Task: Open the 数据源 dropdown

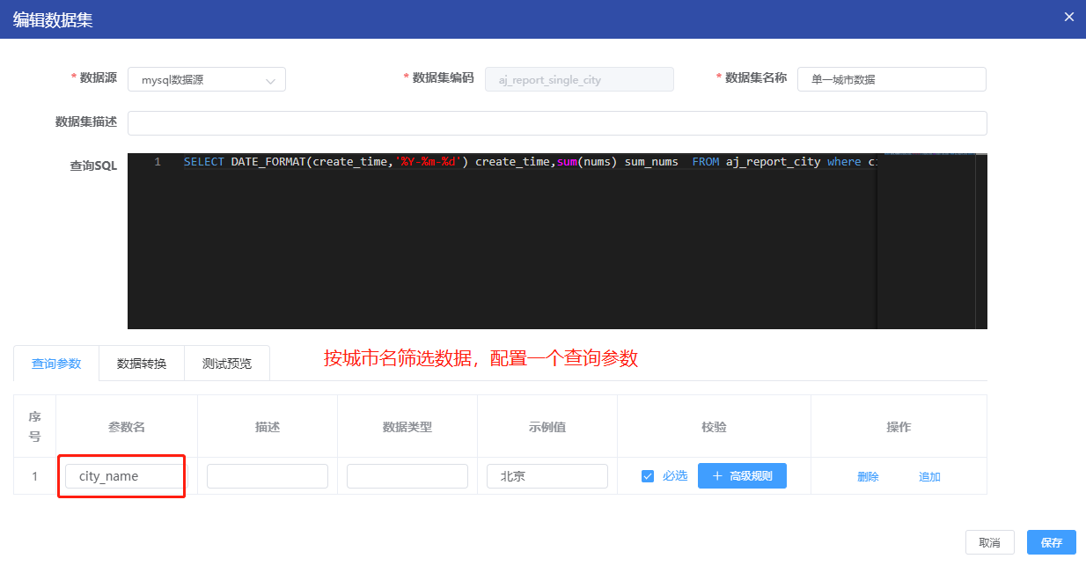Action: coord(207,79)
